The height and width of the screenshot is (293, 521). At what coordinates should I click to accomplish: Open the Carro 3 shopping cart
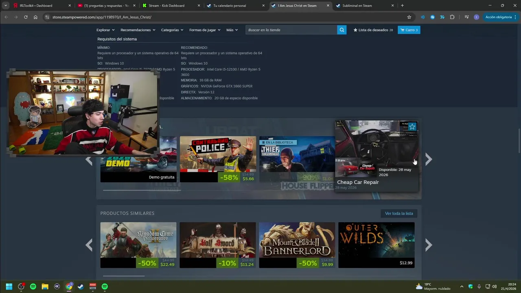tap(409, 30)
